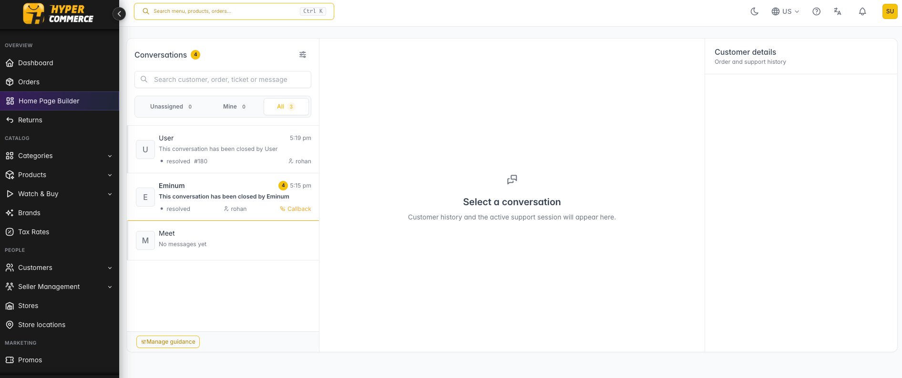This screenshot has height=378, width=902.
Task: Open the translate language icon
Action: pos(838,11)
